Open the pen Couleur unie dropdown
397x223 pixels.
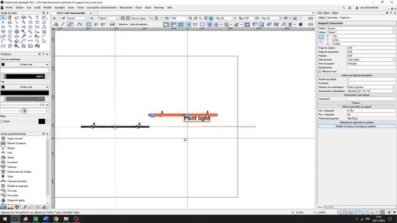[25, 87]
